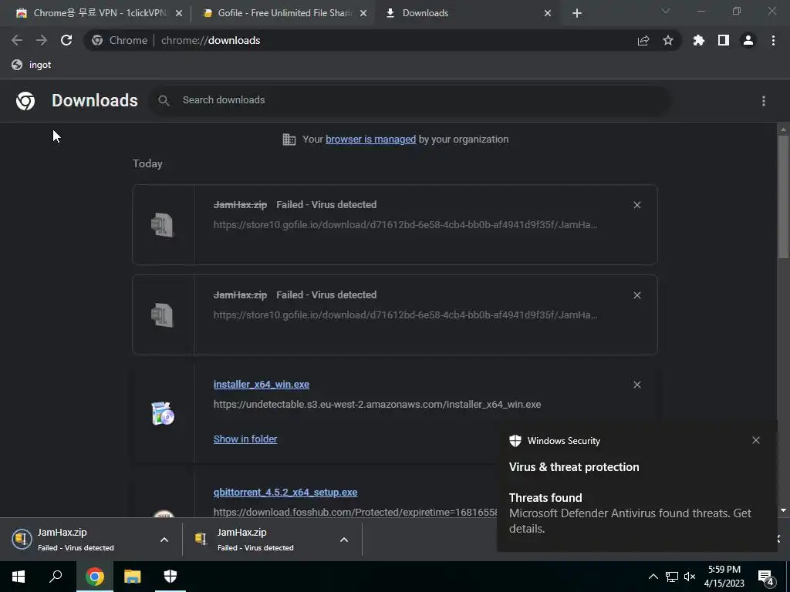Viewport: 790px width, 592px height.
Task: Open a new tab with plus button
Action: (x=577, y=13)
